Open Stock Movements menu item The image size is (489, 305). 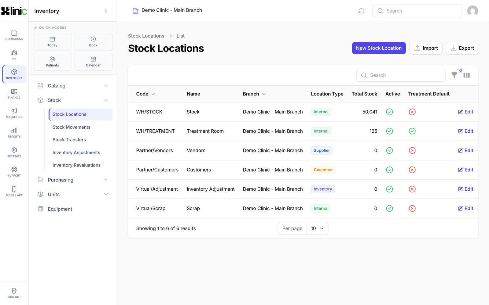click(x=72, y=127)
